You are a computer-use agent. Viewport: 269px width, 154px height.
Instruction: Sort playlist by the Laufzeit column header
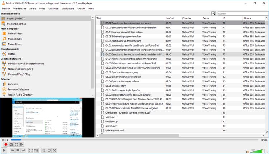click(170, 18)
